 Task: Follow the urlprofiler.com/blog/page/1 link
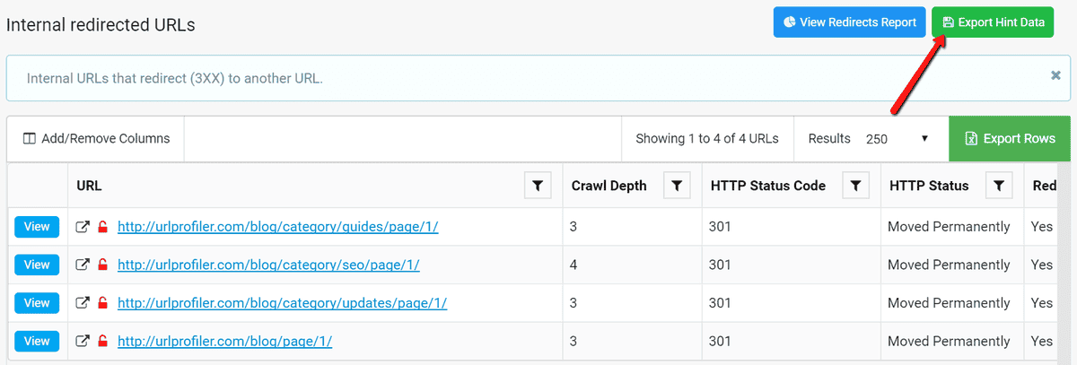pos(224,341)
